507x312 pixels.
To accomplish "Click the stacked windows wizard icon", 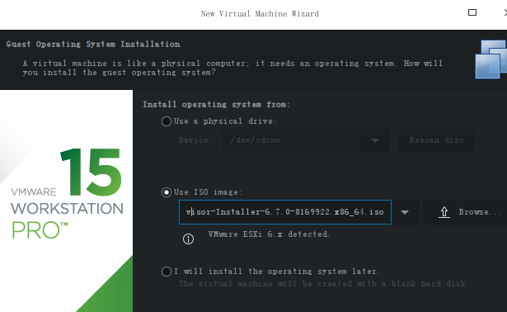I will (x=491, y=59).
